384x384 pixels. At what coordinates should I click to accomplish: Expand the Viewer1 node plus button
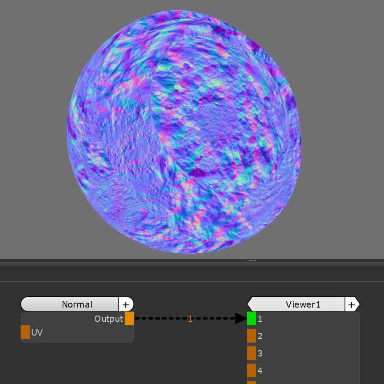352,304
